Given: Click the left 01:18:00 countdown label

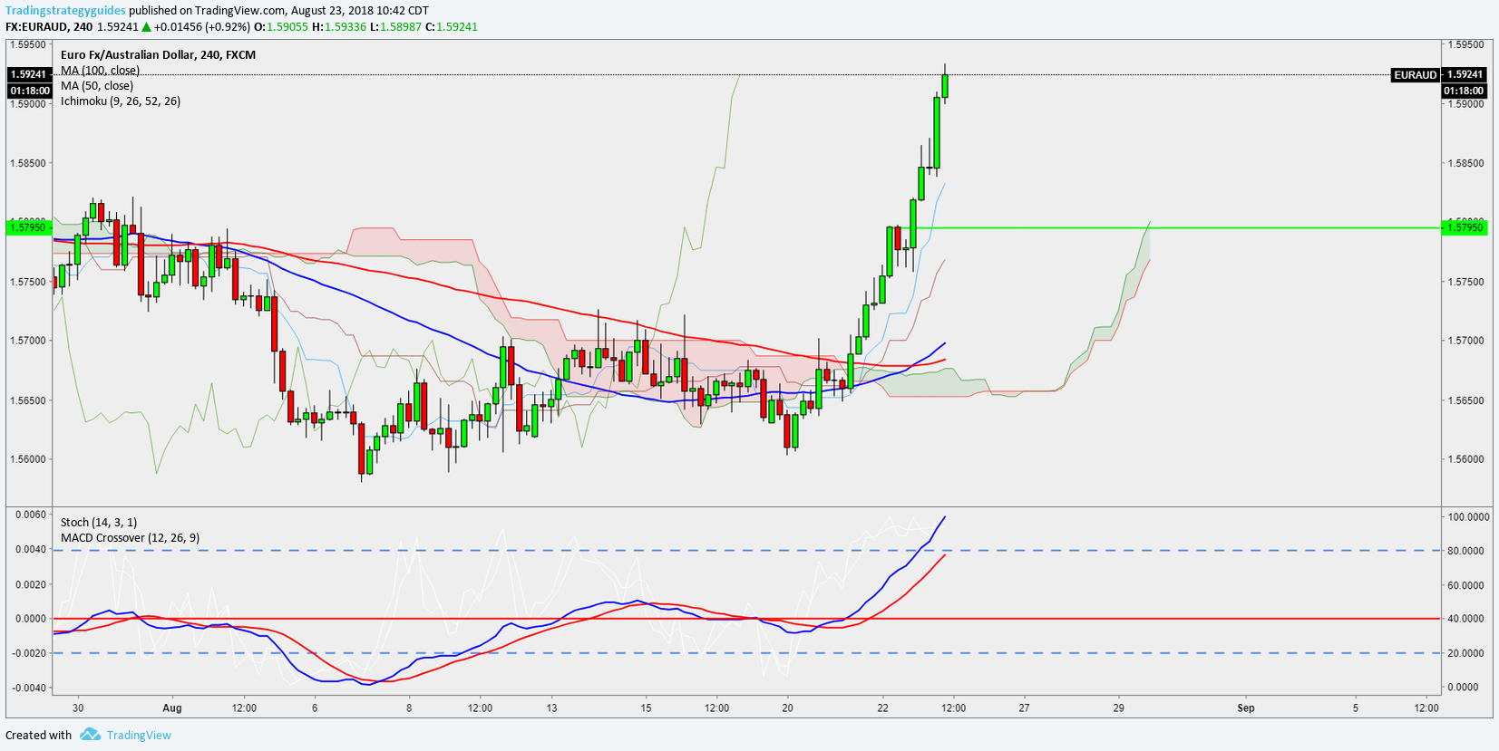Looking at the screenshot, I should [29, 91].
